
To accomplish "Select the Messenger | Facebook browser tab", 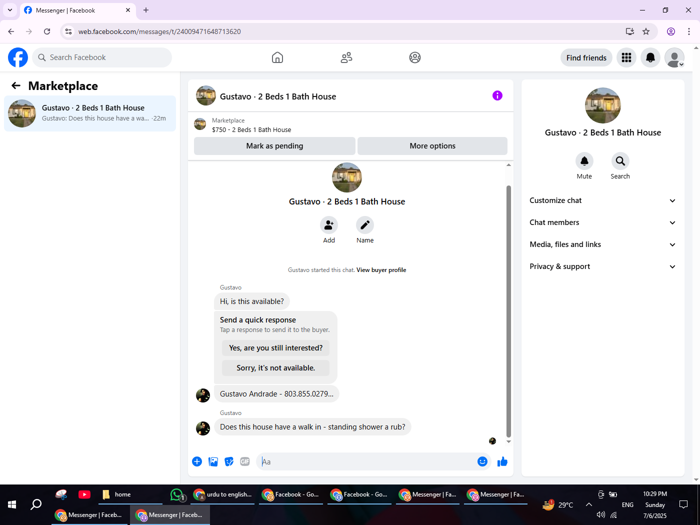I will [77, 10].
